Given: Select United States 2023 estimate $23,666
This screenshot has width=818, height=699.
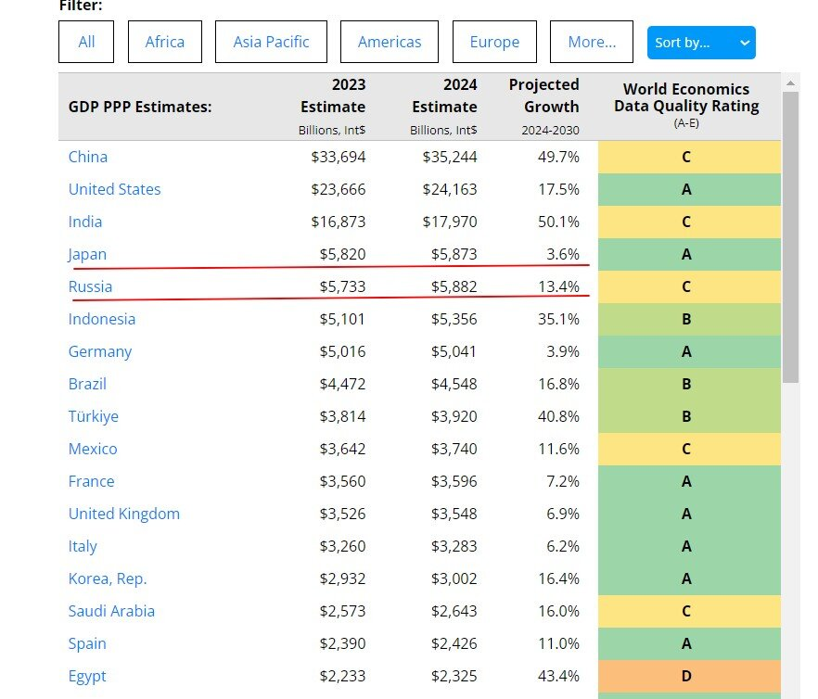Looking at the screenshot, I should pyautogui.click(x=338, y=189).
